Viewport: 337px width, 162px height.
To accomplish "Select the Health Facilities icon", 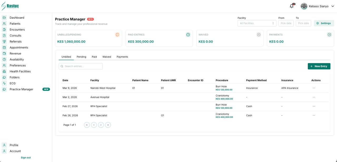I will [4, 71].
